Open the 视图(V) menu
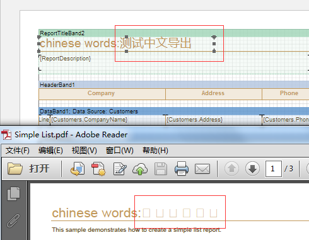 click(85, 151)
